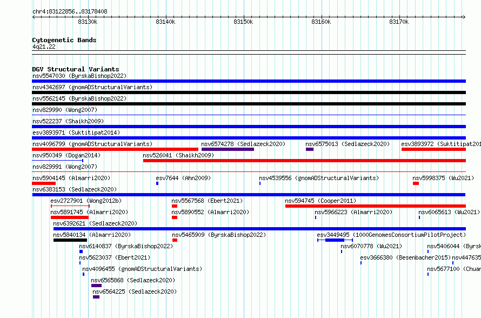The height and width of the screenshot is (318, 481).
Task: Click the nsv5623037 (Ebert2021) label
Action: pos(115,257)
